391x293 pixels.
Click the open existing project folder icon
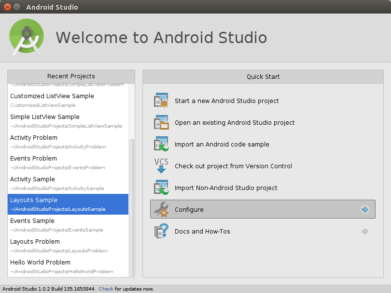pos(161,122)
